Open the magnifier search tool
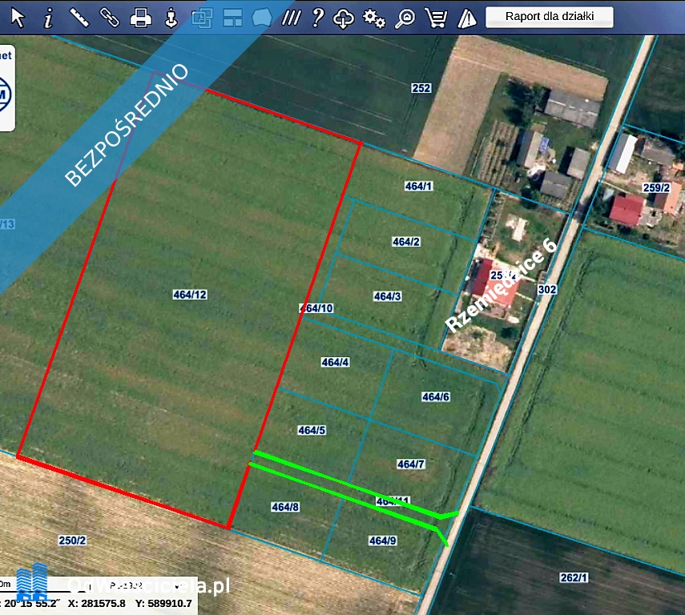Viewport: 685px width, 615px height. (405, 17)
